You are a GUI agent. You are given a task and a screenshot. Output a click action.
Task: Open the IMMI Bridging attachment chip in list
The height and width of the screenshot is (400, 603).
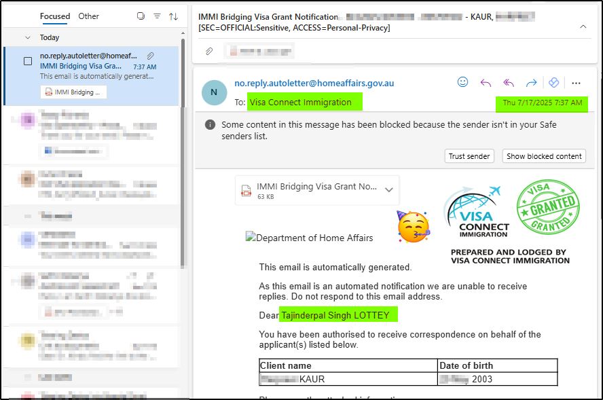[x=73, y=92]
